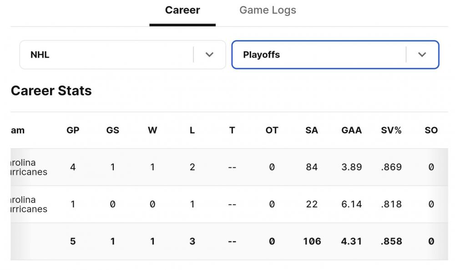Select second Carolina Hurricanes team row
This screenshot has height=270, width=455.
(28, 204)
